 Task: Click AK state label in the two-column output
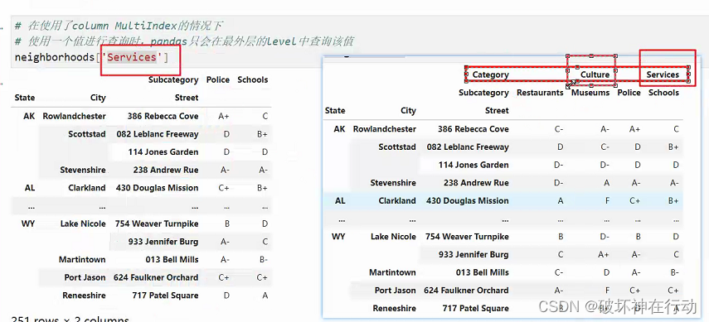point(29,116)
